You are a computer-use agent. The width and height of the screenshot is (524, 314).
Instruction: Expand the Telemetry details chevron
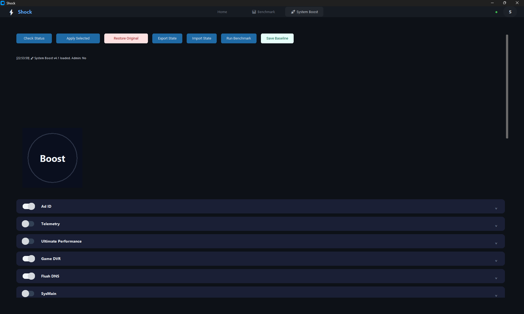click(x=496, y=226)
